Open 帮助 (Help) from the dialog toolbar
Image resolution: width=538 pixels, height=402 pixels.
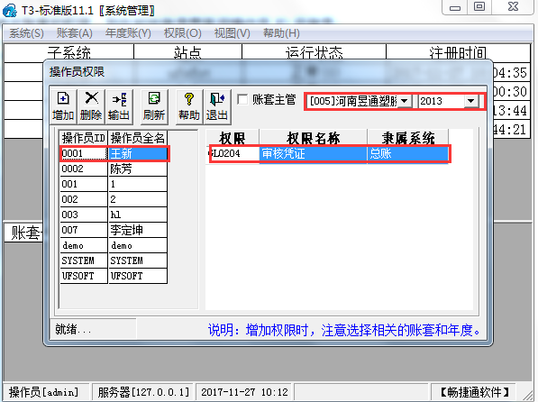[189, 106]
